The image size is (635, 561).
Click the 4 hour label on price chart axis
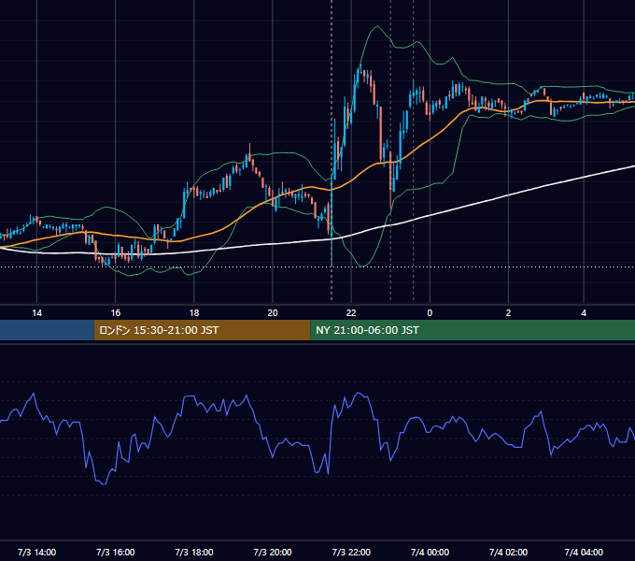584,313
